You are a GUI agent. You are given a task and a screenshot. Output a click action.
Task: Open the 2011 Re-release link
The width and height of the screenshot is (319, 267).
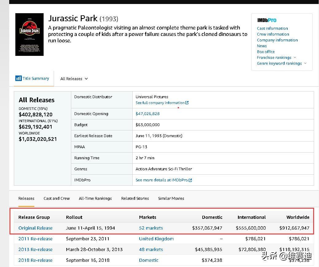pos(35,239)
